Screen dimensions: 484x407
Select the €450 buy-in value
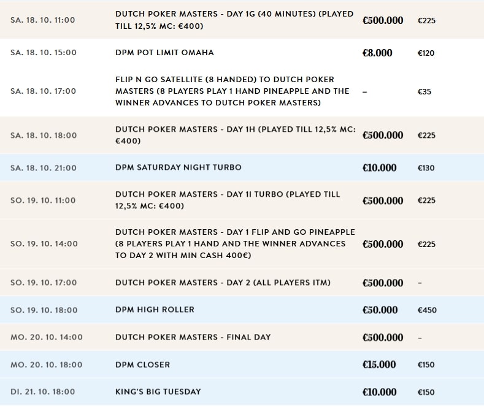click(x=427, y=310)
